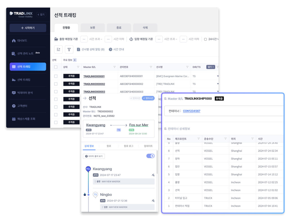Expand the TRADLINX0000002 row arrow
This screenshot has height=219, width=288.
218,84
